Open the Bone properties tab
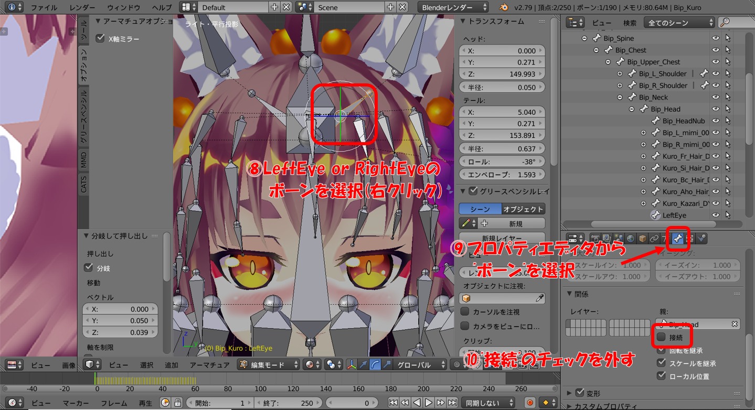This screenshot has height=410, width=755. (678, 239)
